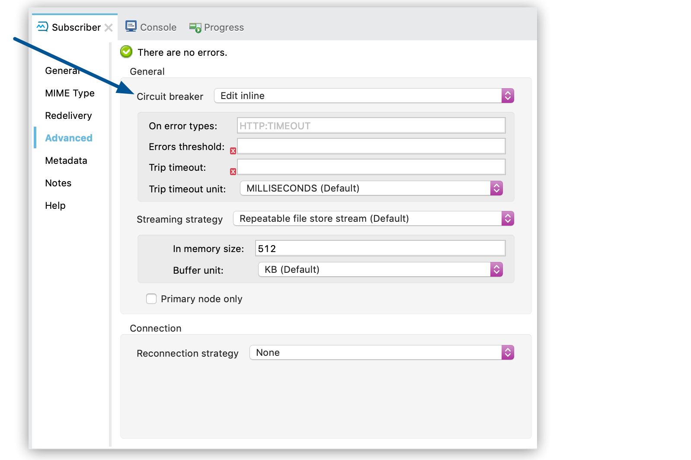Open the Streaming strategy dropdown
The height and width of the screenshot is (460, 691).
click(x=373, y=218)
